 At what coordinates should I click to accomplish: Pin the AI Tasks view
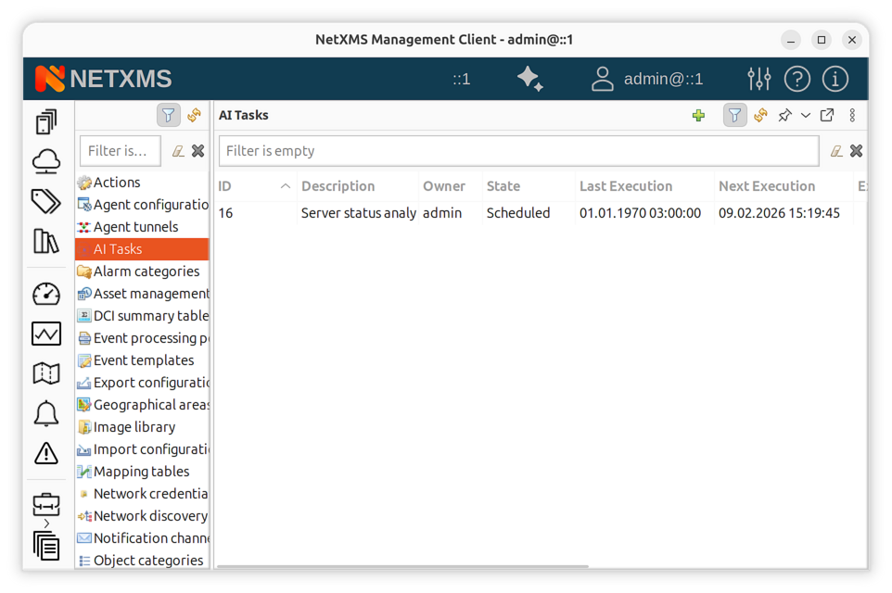tap(784, 116)
